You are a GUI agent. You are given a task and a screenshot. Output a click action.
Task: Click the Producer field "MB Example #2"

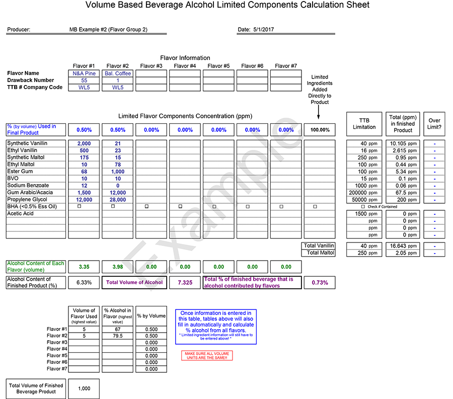[x=108, y=30]
